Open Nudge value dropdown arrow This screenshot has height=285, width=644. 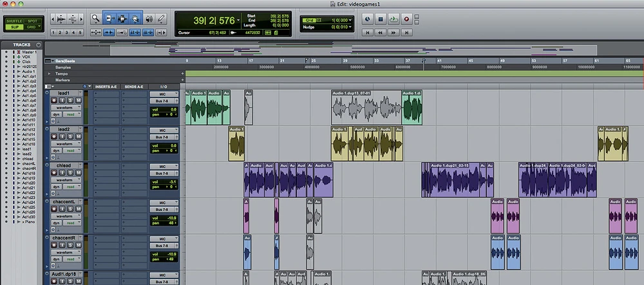pos(351,28)
